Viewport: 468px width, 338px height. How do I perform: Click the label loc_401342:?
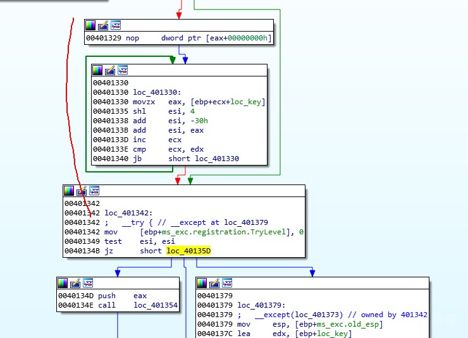tap(128, 213)
